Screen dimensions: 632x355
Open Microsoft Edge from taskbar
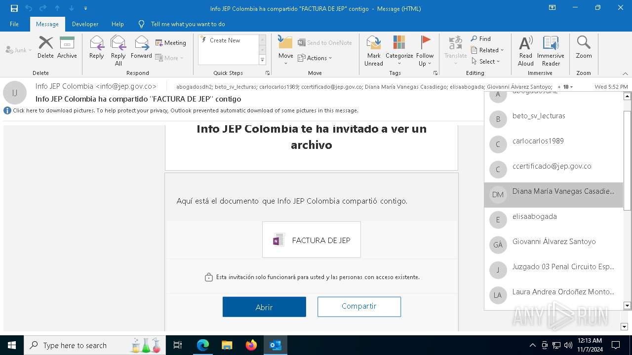pos(203,345)
